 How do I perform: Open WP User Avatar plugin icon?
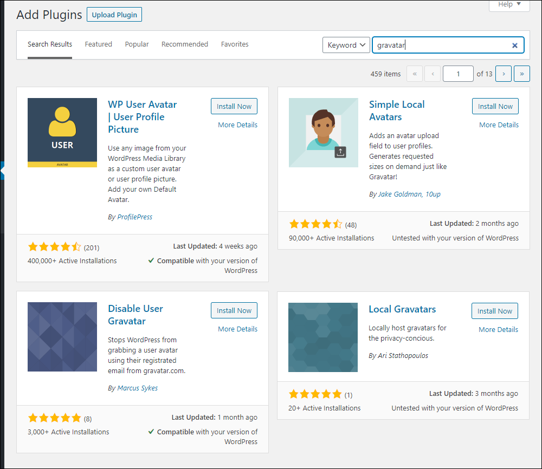tap(62, 133)
